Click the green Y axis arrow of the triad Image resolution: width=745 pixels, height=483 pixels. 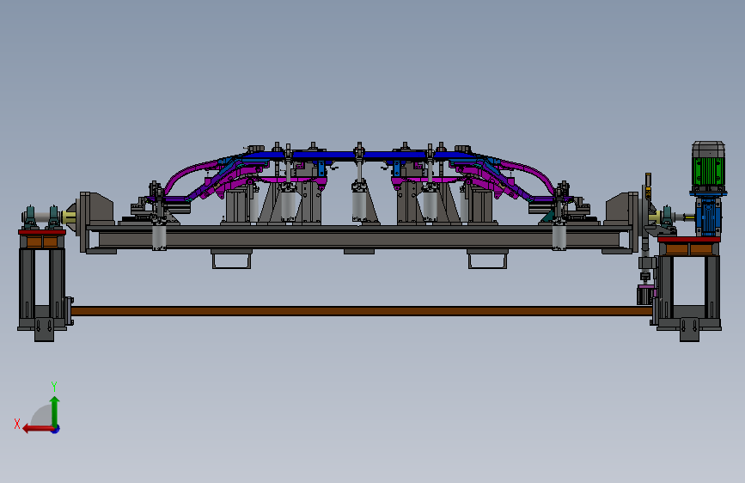[55, 411]
